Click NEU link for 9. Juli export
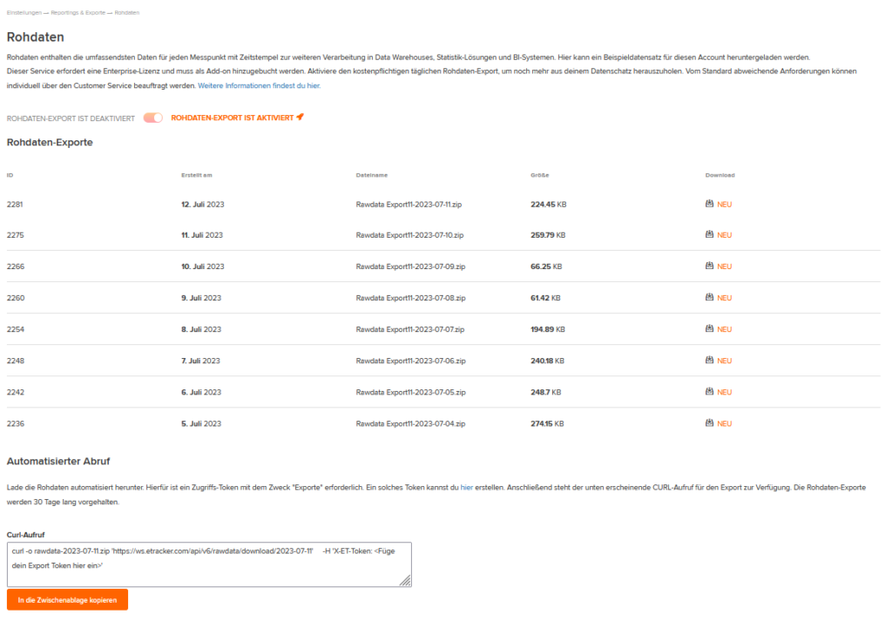This screenshot has height=621, width=892. coord(724,298)
